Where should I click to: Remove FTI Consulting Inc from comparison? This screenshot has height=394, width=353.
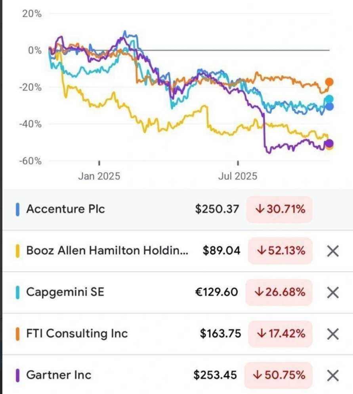pos(332,334)
